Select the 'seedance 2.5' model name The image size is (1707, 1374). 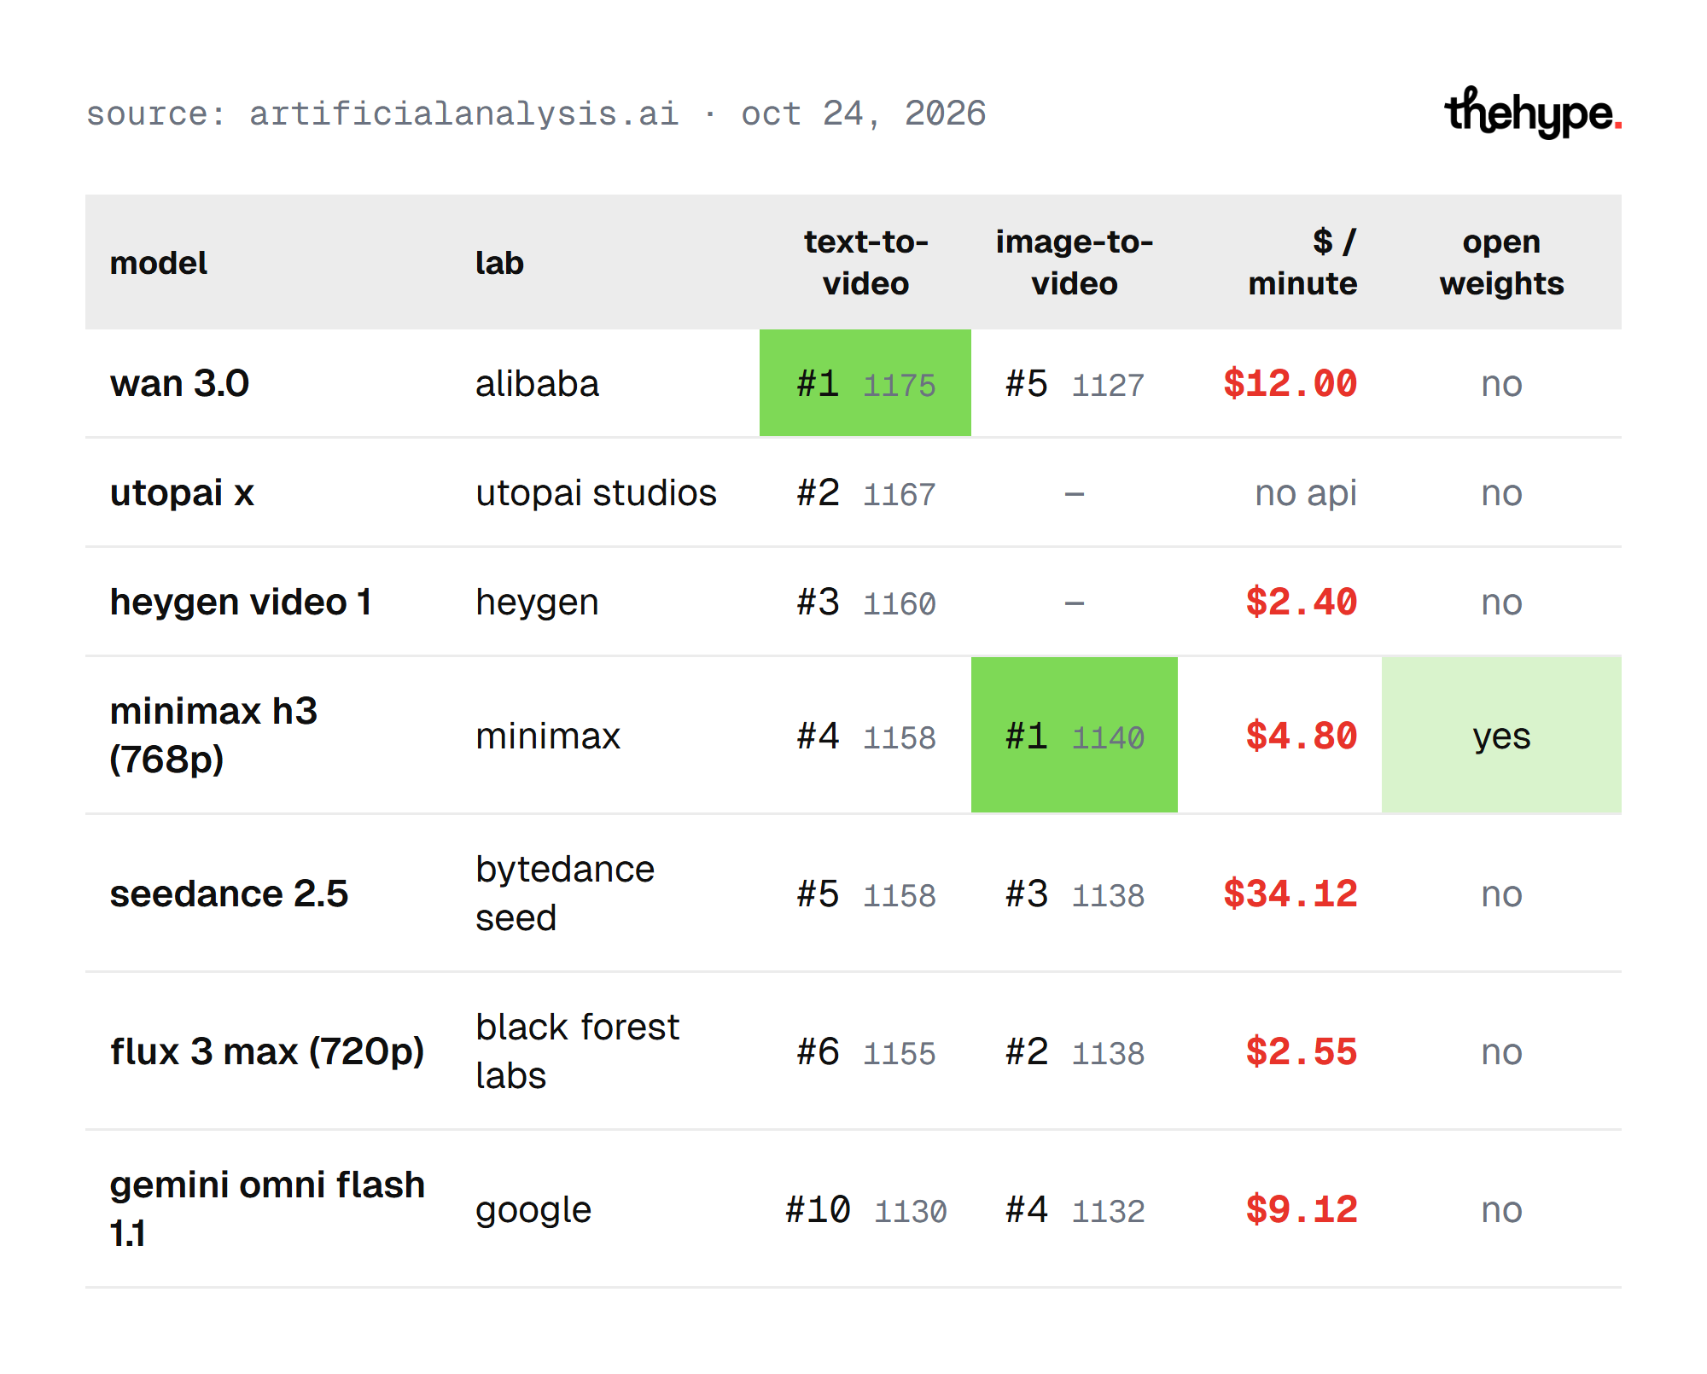point(230,894)
